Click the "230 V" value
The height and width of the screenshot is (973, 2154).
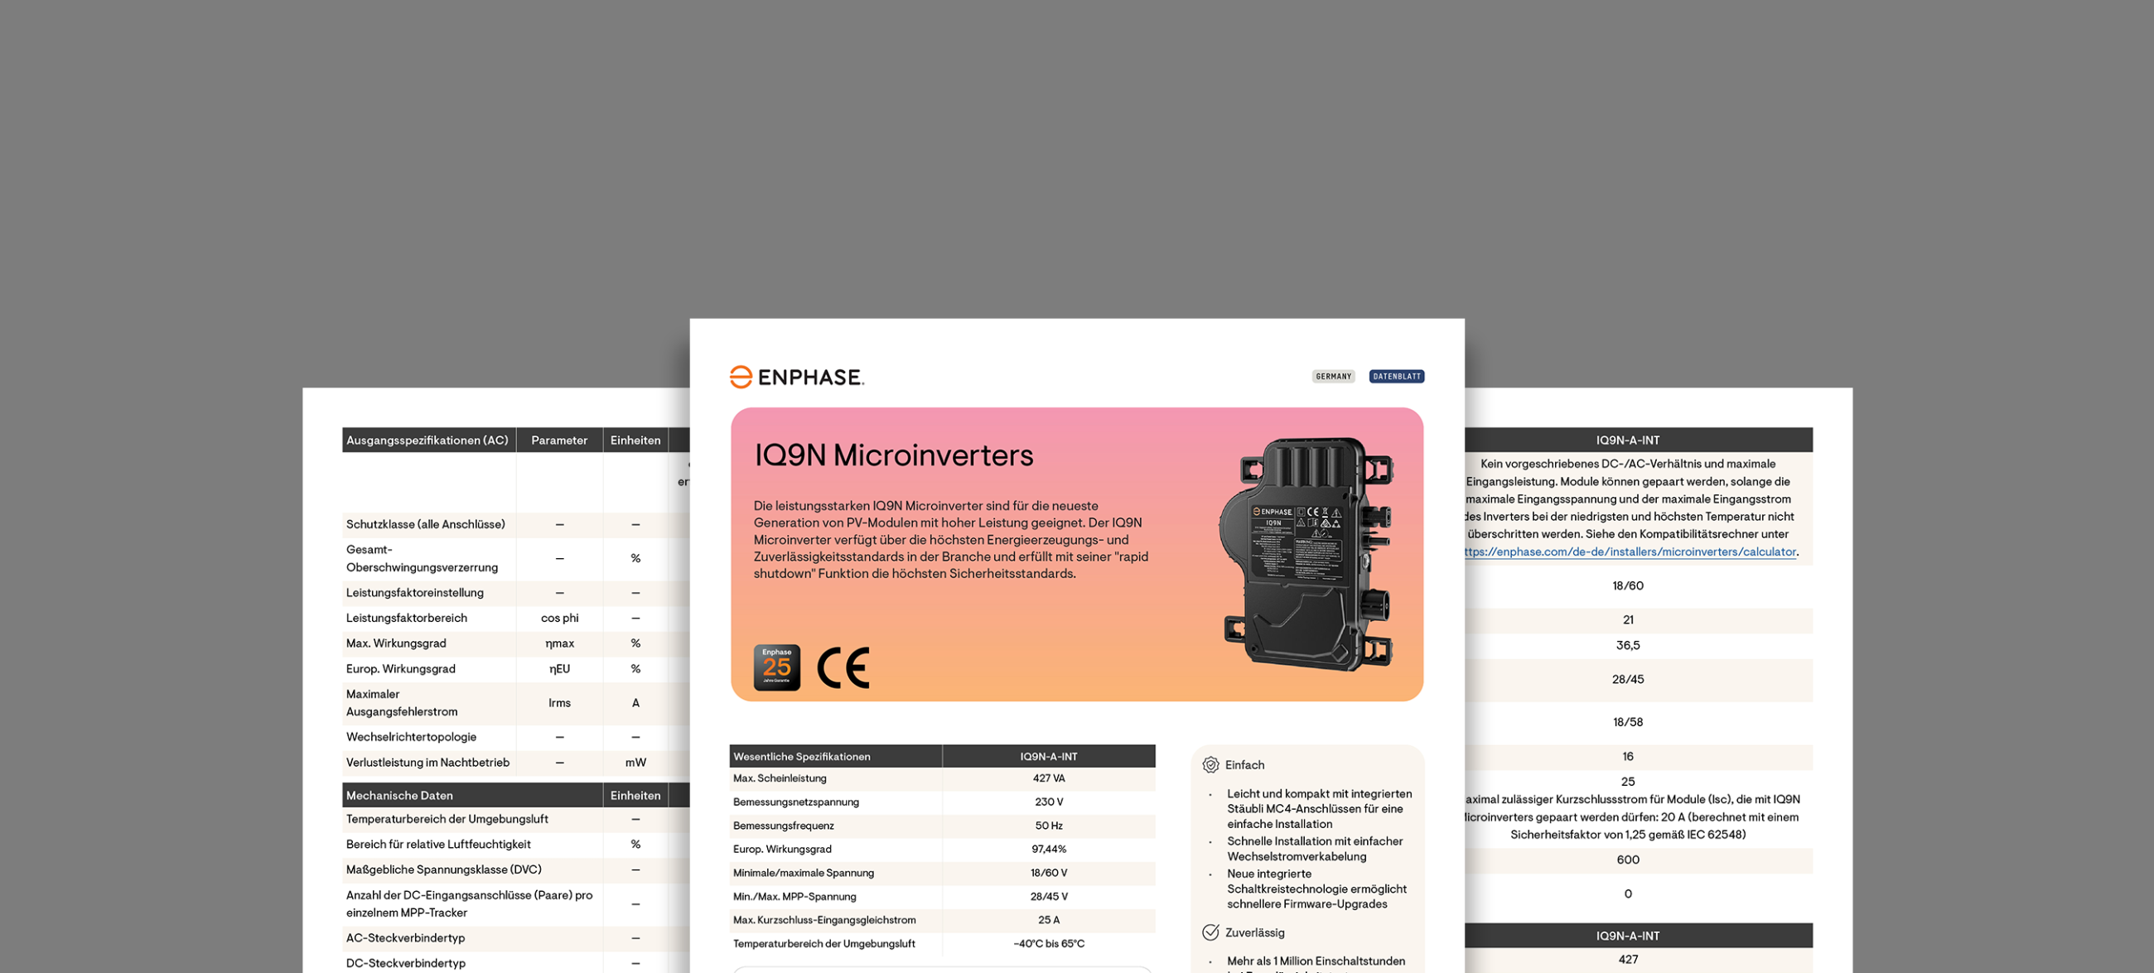(x=1049, y=802)
